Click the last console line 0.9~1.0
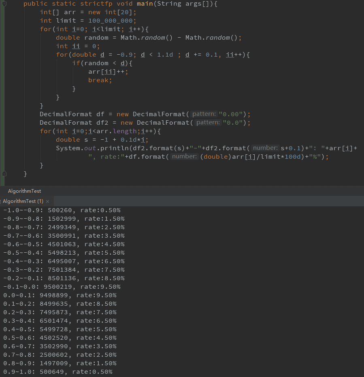 coord(57,372)
